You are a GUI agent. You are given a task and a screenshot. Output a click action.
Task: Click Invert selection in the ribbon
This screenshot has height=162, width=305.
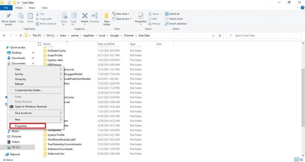coord(177,23)
